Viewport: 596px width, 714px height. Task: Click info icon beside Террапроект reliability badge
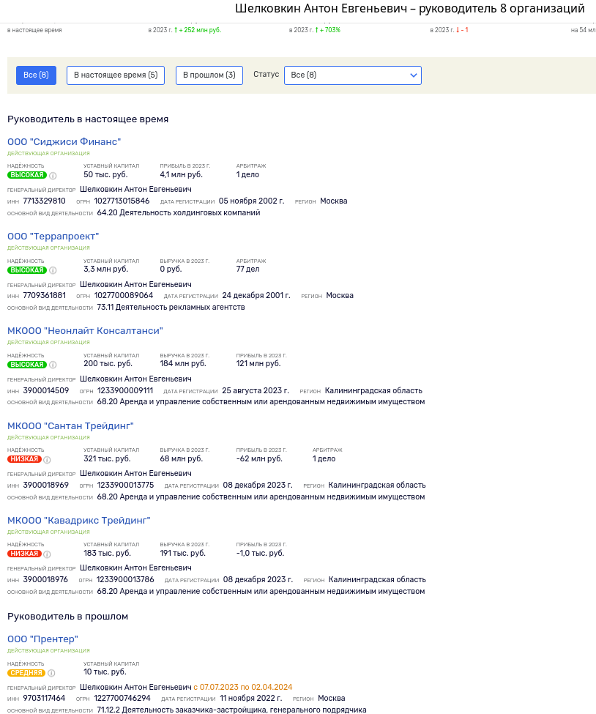(53, 270)
